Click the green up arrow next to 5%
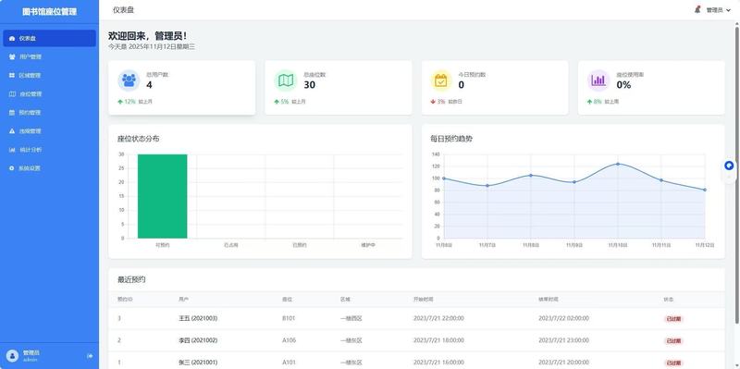Viewport: 740px width, 369px height. [277, 102]
